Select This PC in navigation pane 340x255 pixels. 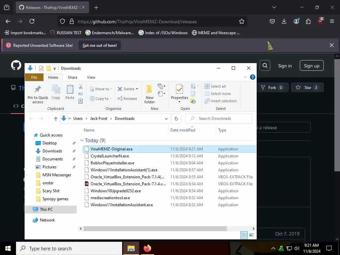click(x=51, y=210)
